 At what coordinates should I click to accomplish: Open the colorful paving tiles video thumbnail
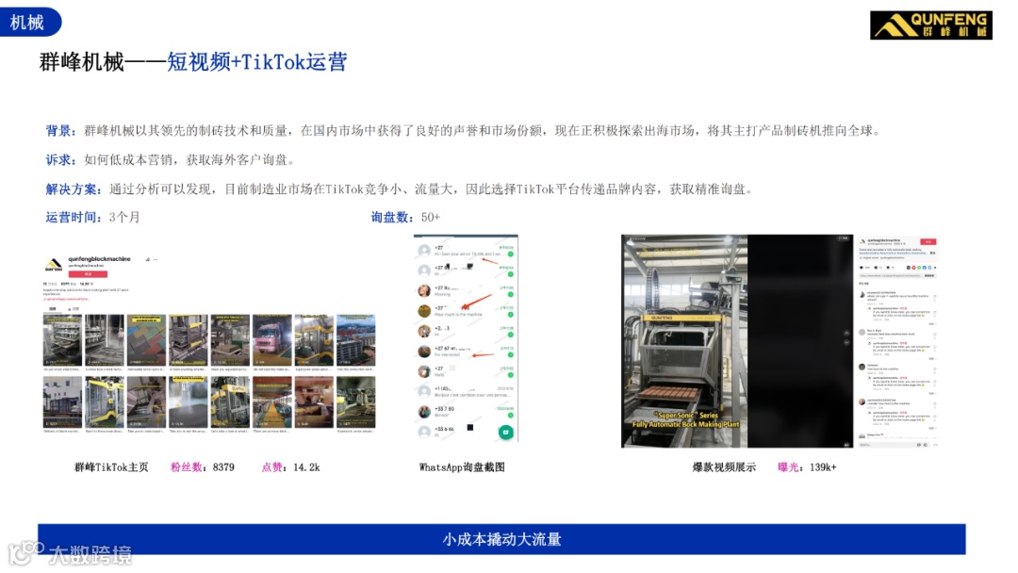point(146,340)
